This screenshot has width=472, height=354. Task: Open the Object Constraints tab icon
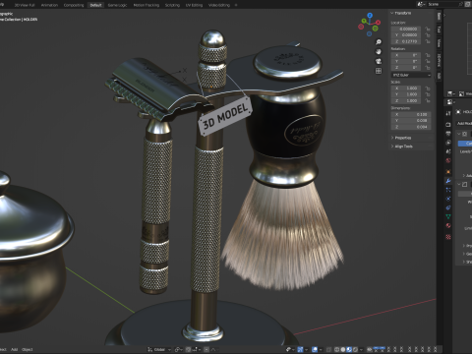[448, 207]
